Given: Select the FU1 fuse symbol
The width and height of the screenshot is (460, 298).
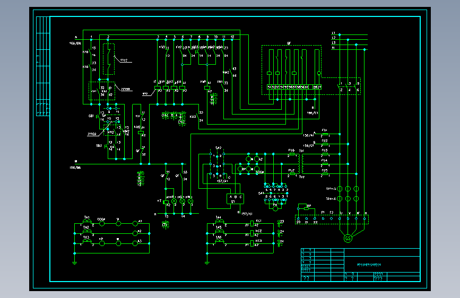Looking at the screenshot, I should (325, 134).
